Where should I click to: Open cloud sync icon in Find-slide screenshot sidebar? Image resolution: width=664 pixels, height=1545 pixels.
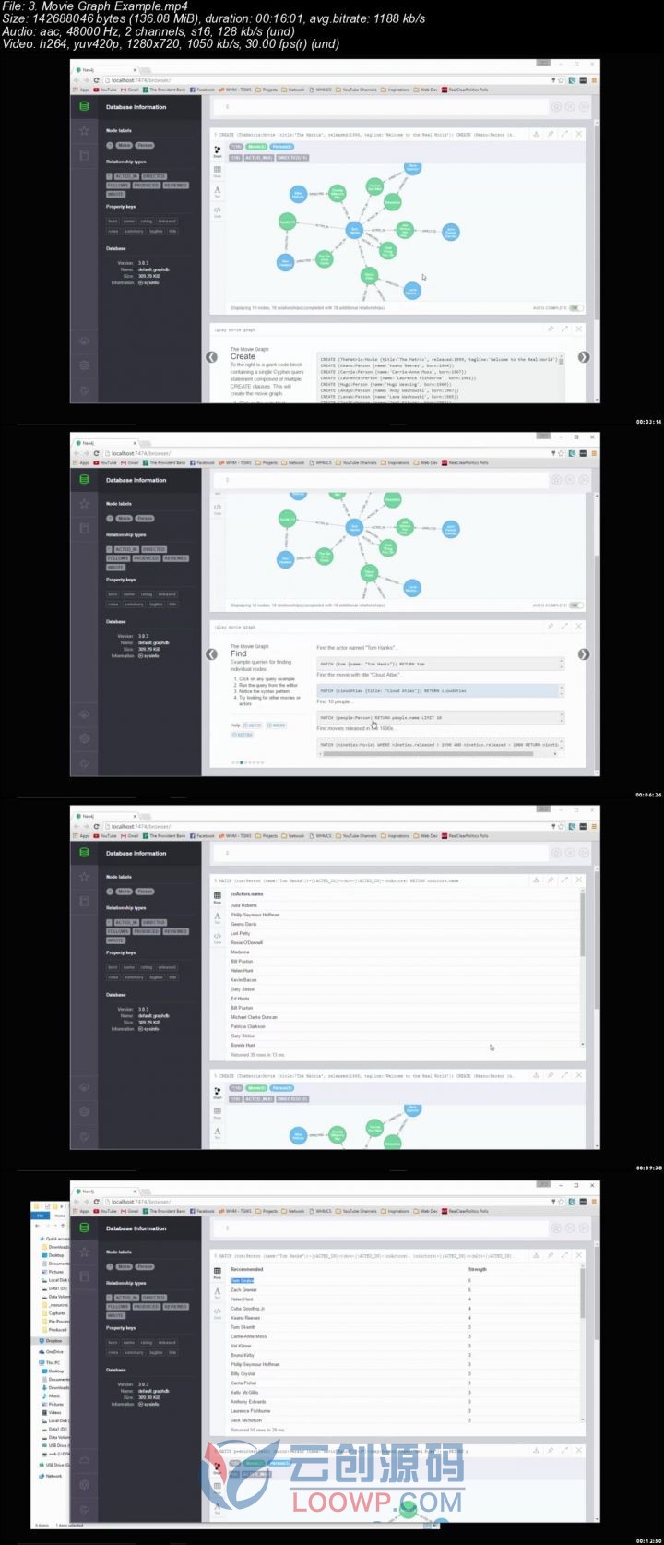click(x=84, y=714)
